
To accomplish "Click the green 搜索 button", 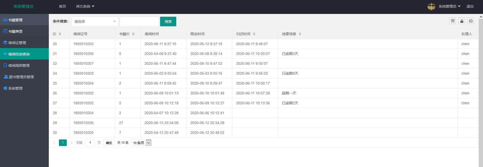I will click(168, 22).
